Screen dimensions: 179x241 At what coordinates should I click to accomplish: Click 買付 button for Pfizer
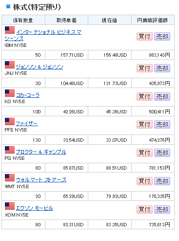144,125
